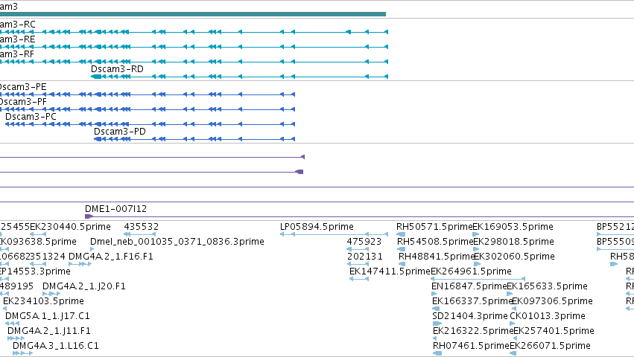The width and height of the screenshot is (634, 357).
Task: Select feature label 435532
Action: pyautogui.click(x=141, y=227)
